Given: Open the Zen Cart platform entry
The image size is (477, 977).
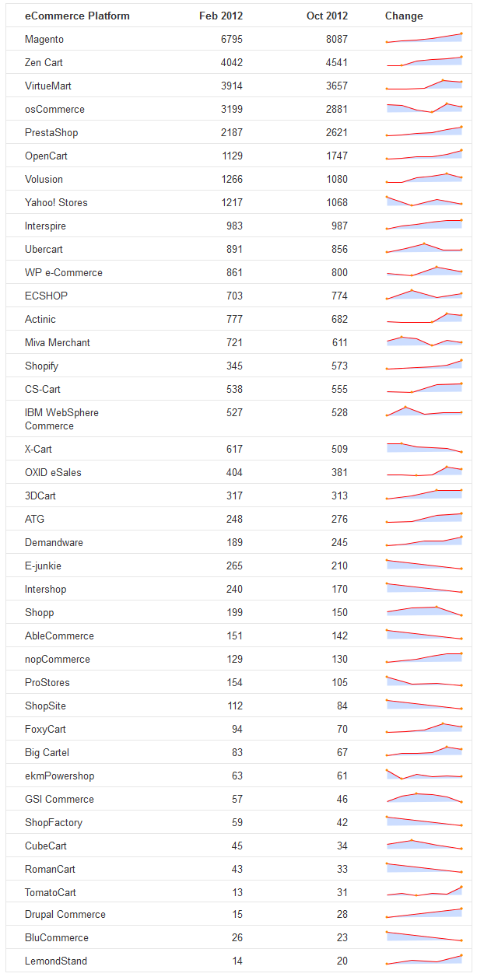Looking at the screenshot, I should coord(44,62).
